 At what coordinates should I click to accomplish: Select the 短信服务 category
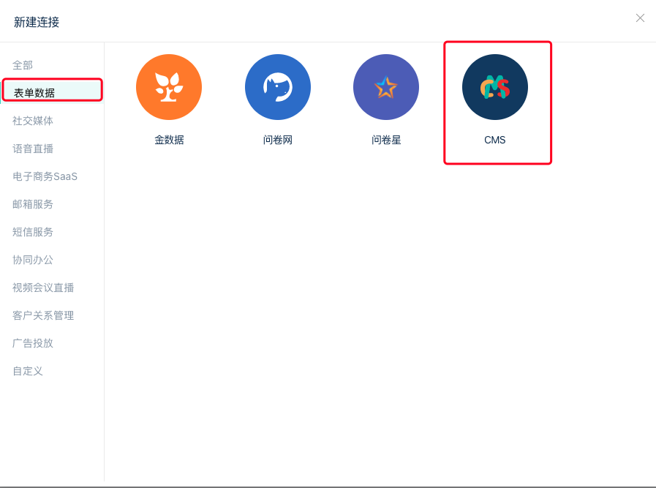click(33, 232)
